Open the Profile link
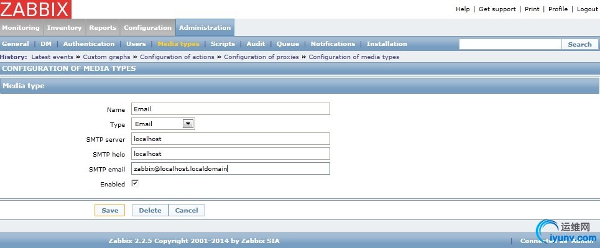This screenshot has width=600, height=248. click(558, 9)
